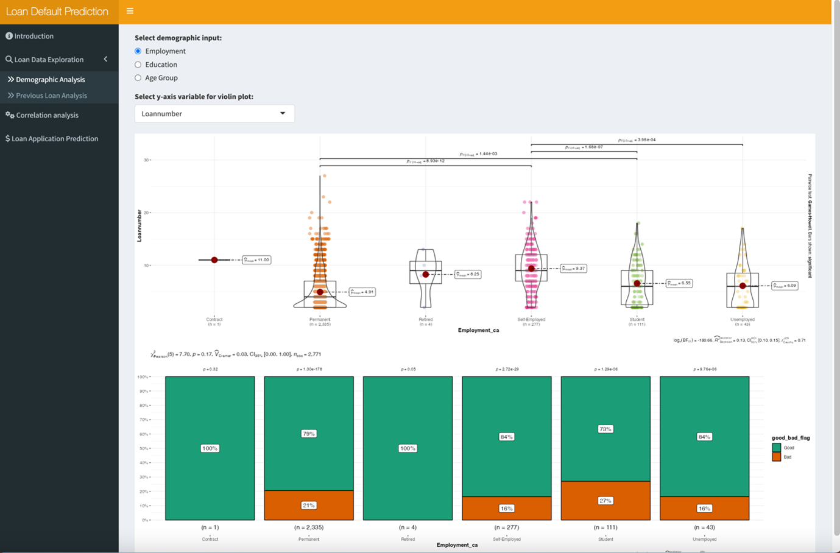Image resolution: width=840 pixels, height=553 pixels.
Task: Click the orange Bad legend swatch
Action: pyautogui.click(x=777, y=457)
